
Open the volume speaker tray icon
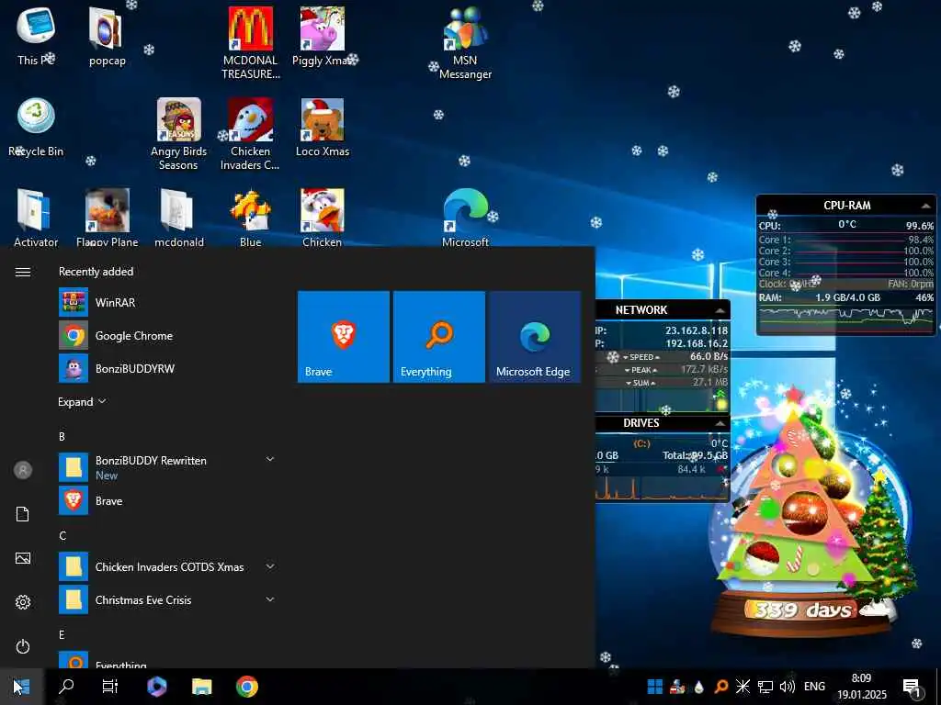point(787,687)
